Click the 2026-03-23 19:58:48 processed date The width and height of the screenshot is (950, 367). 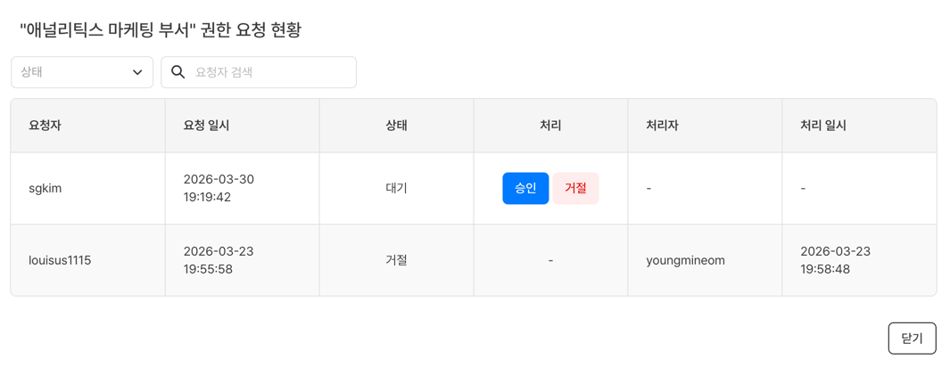click(835, 260)
